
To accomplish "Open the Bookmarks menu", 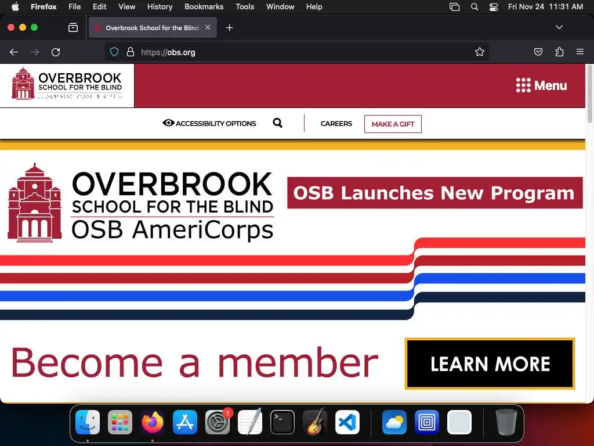I will click(x=204, y=6).
